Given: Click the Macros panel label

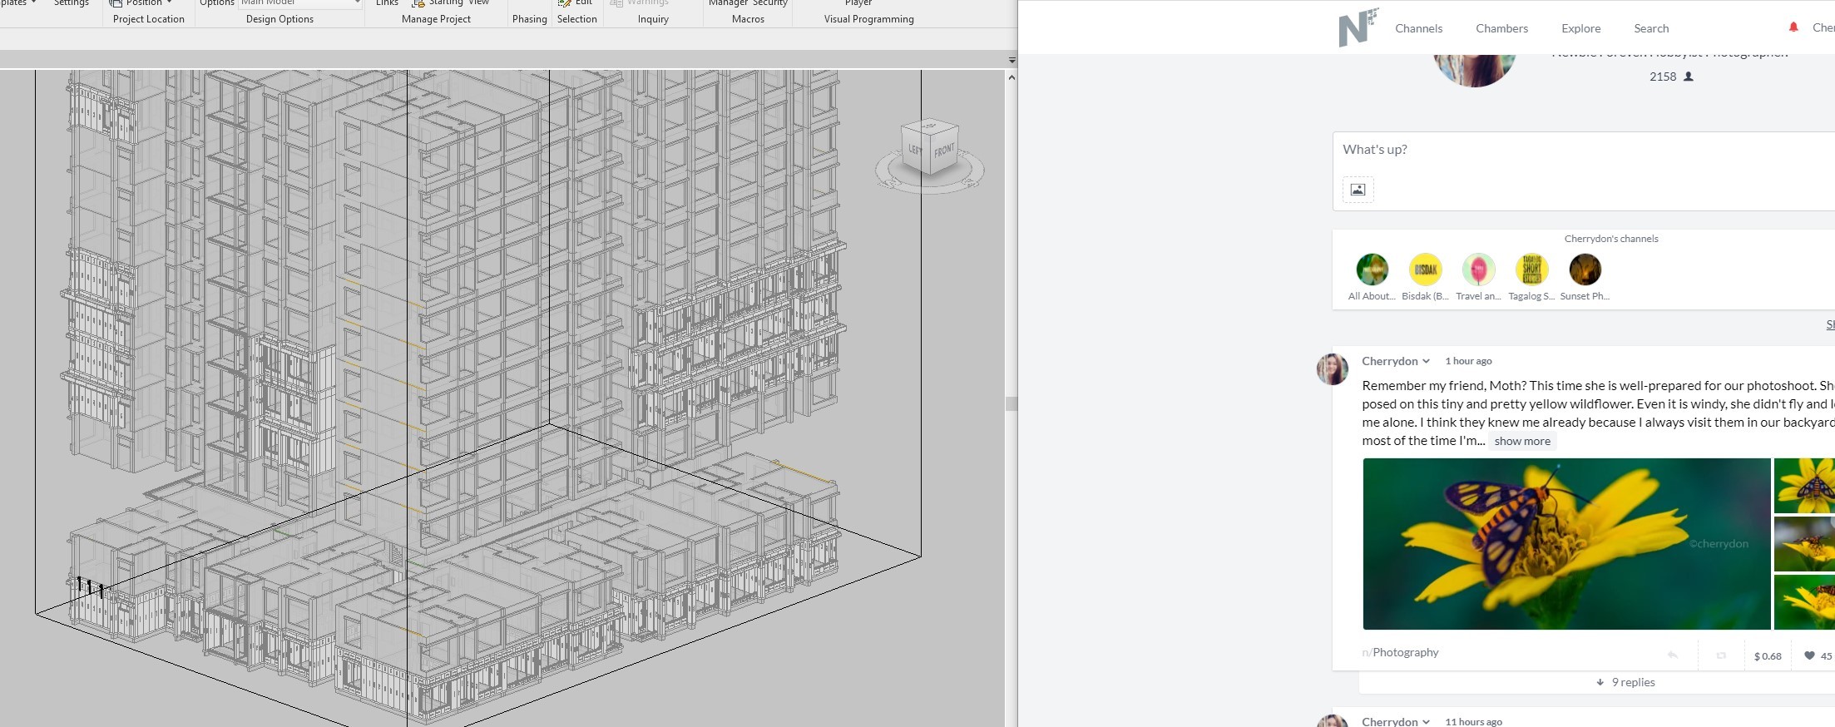Looking at the screenshot, I should click(x=748, y=19).
